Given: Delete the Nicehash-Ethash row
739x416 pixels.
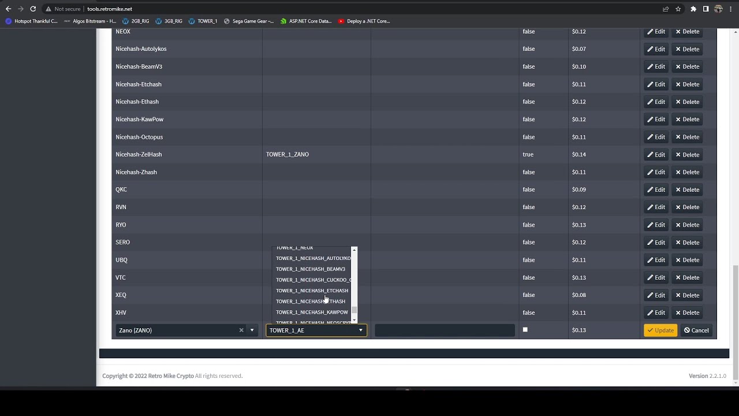Looking at the screenshot, I should click(x=687, y=102).
